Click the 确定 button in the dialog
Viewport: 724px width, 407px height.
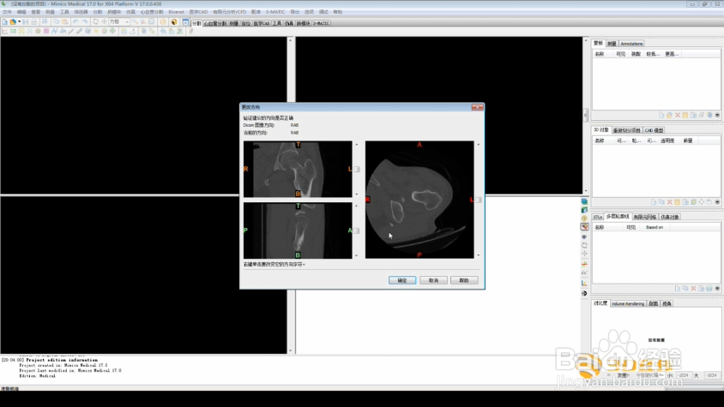point(402,280)
